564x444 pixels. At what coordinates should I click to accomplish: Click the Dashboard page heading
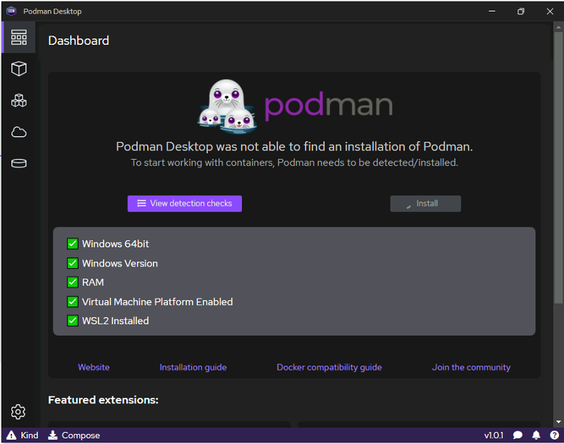pos(79,41)
